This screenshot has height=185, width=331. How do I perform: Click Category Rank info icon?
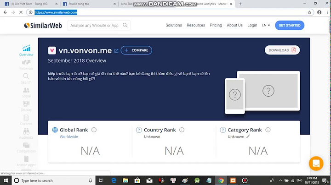pos(268,130)
